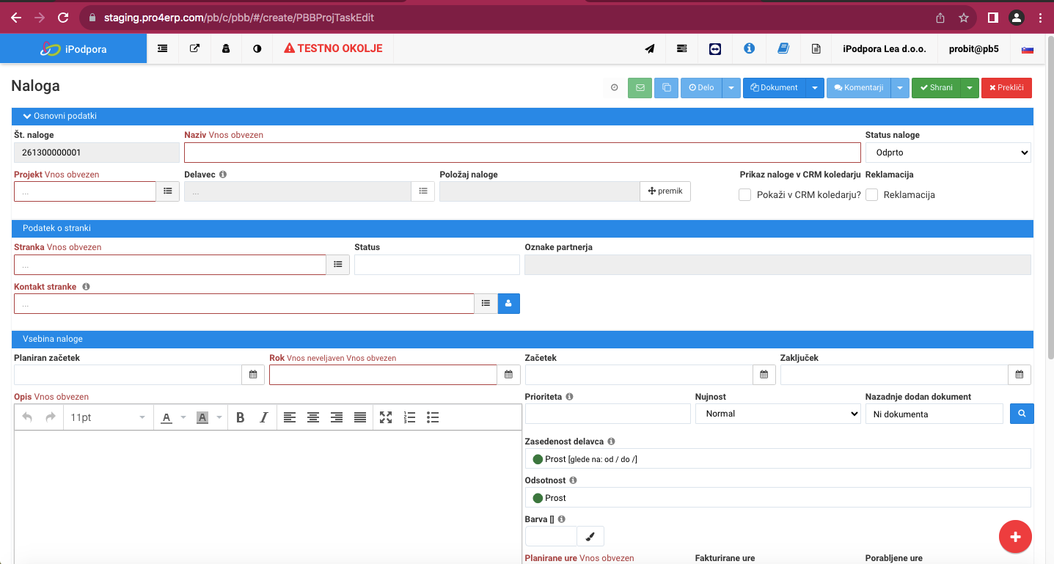
Task: Open iPodpora Lea d.o.o. company menu
Action: (x=885, y=49)
